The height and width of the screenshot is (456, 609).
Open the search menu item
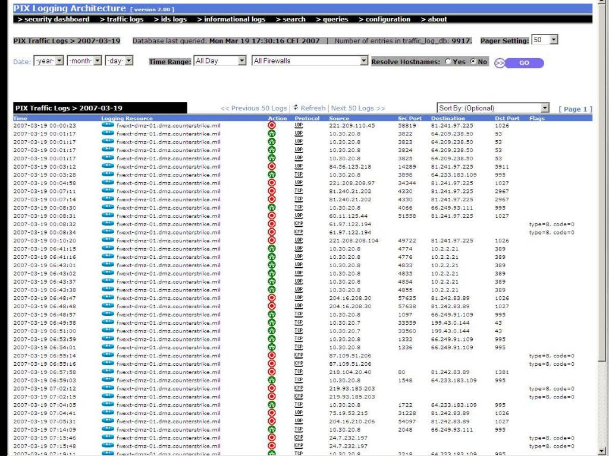point(290,20)
